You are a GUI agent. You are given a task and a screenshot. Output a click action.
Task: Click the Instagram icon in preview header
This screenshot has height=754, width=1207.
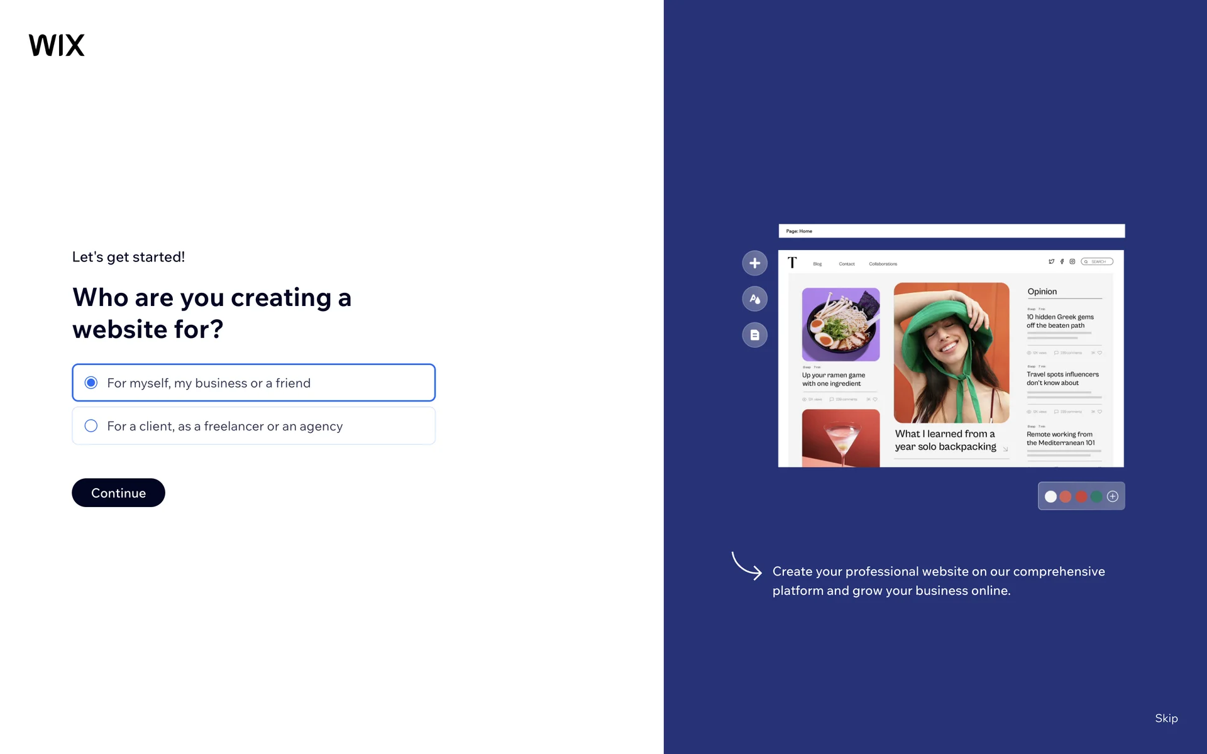tap(1072, 261)
